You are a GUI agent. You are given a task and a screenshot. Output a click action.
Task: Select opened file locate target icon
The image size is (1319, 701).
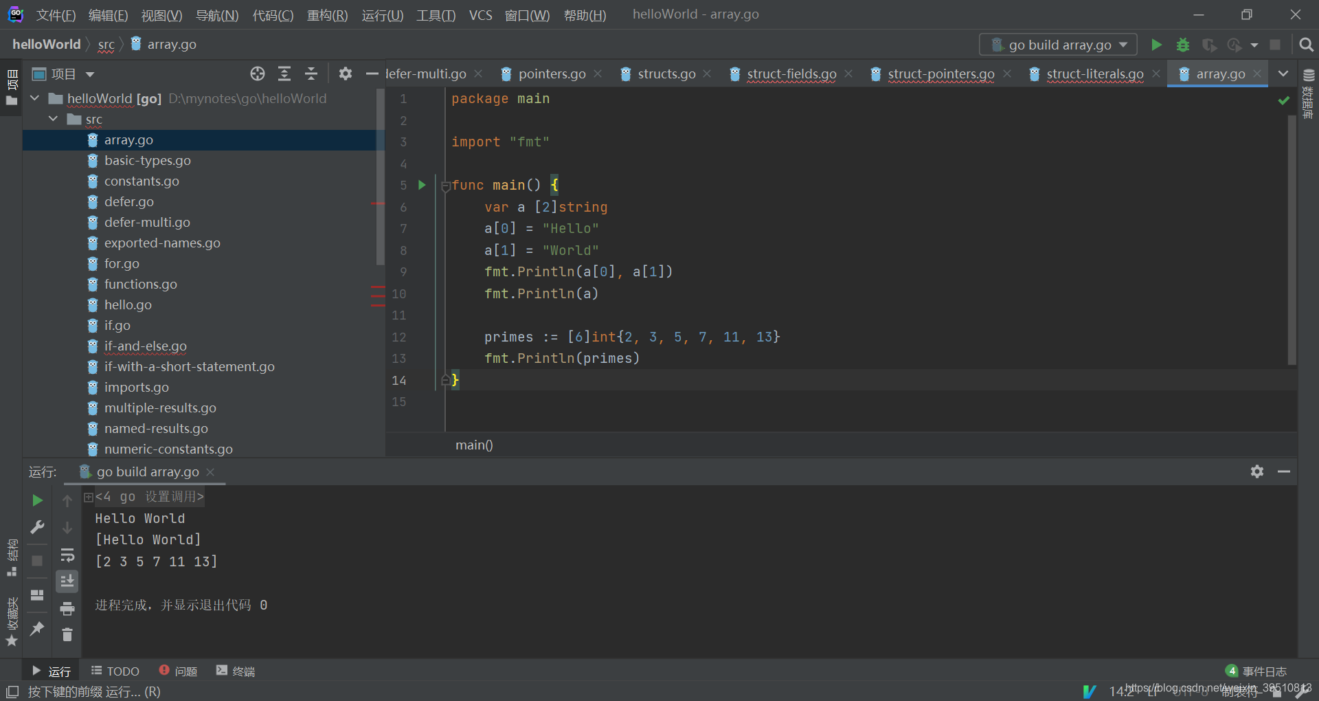click(x=258, y=74)
